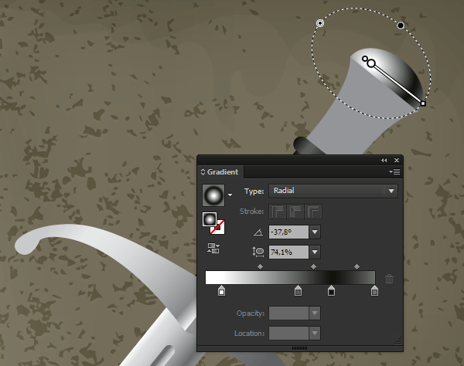This screenshot has height=366, width=464.
Task: Click the black dot handle on dashed ellipse
Action: tap(401, 25)
